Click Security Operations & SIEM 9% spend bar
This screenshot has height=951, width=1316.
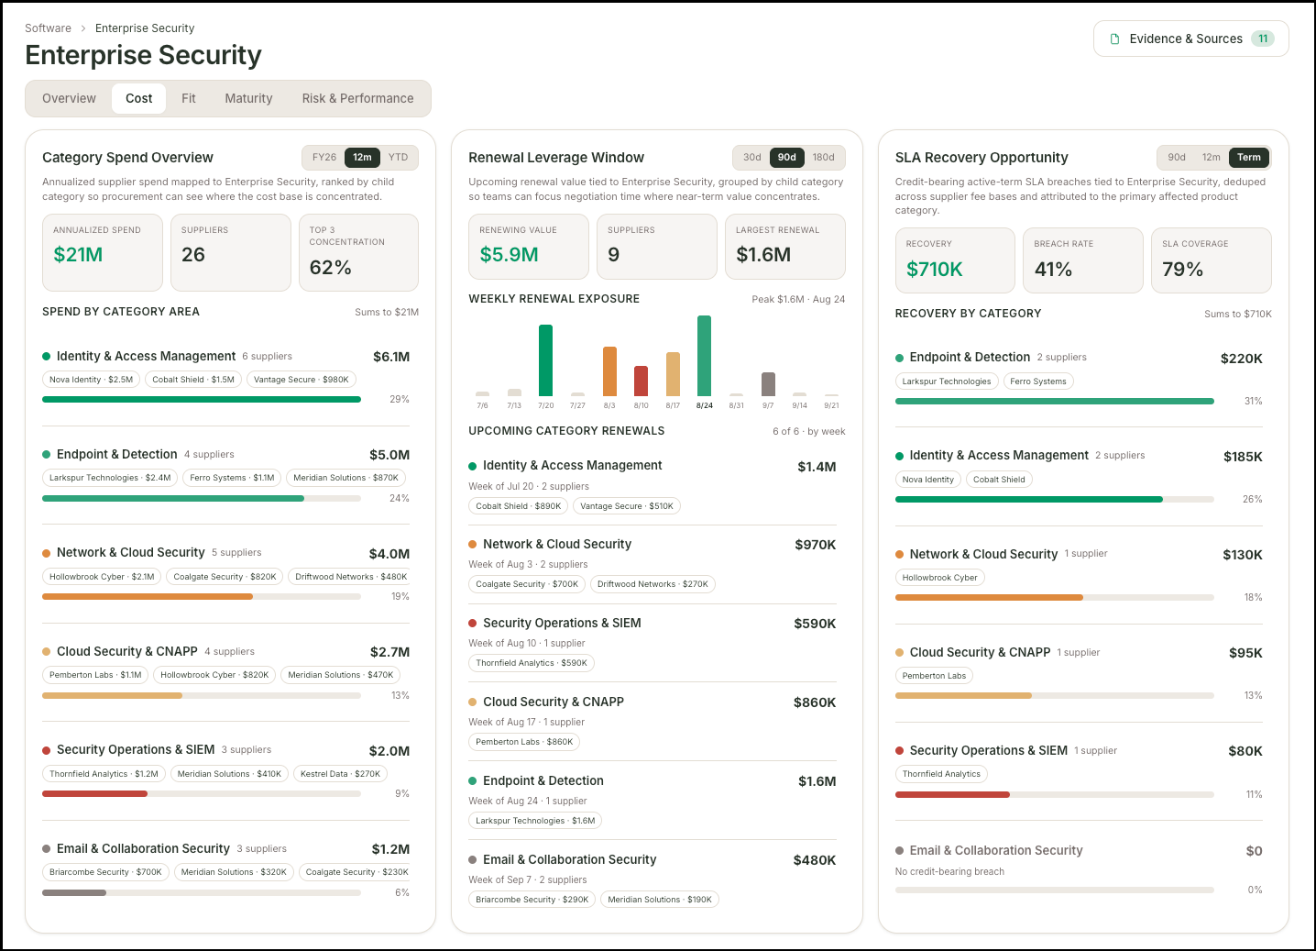(202, 794)
